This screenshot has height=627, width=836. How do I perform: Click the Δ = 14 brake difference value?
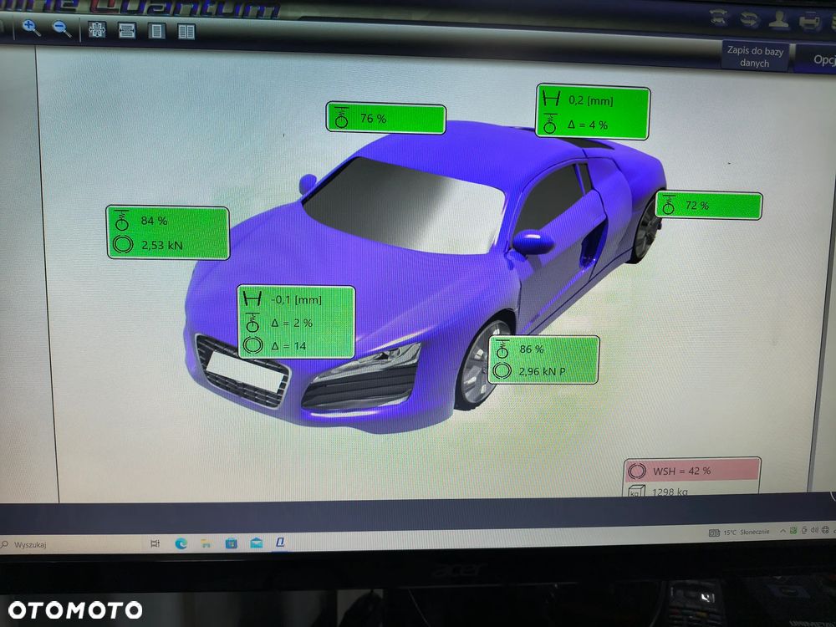[x=288, y=346]
